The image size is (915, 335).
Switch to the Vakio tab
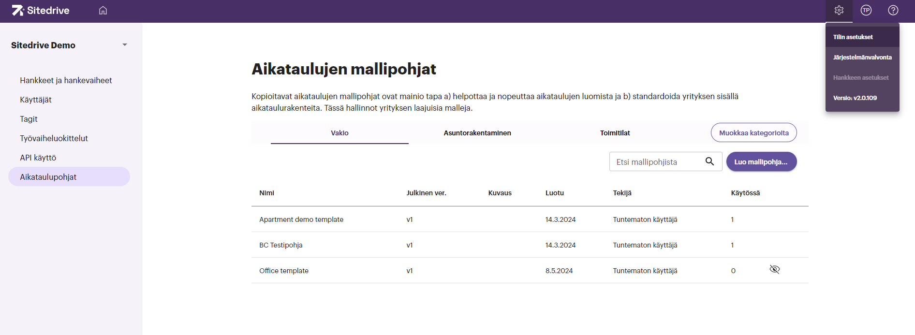pyautogui.click(x=339, y=133)
